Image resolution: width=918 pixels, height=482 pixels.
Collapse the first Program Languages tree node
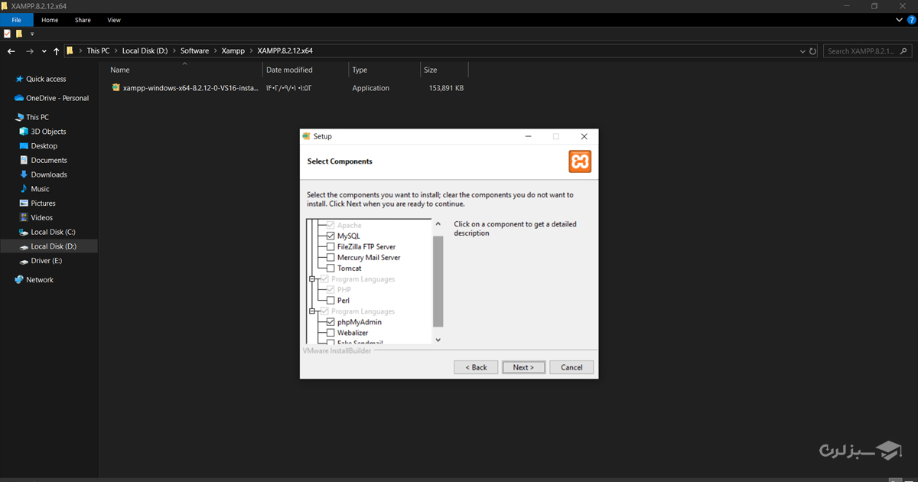tap(313, 279)
